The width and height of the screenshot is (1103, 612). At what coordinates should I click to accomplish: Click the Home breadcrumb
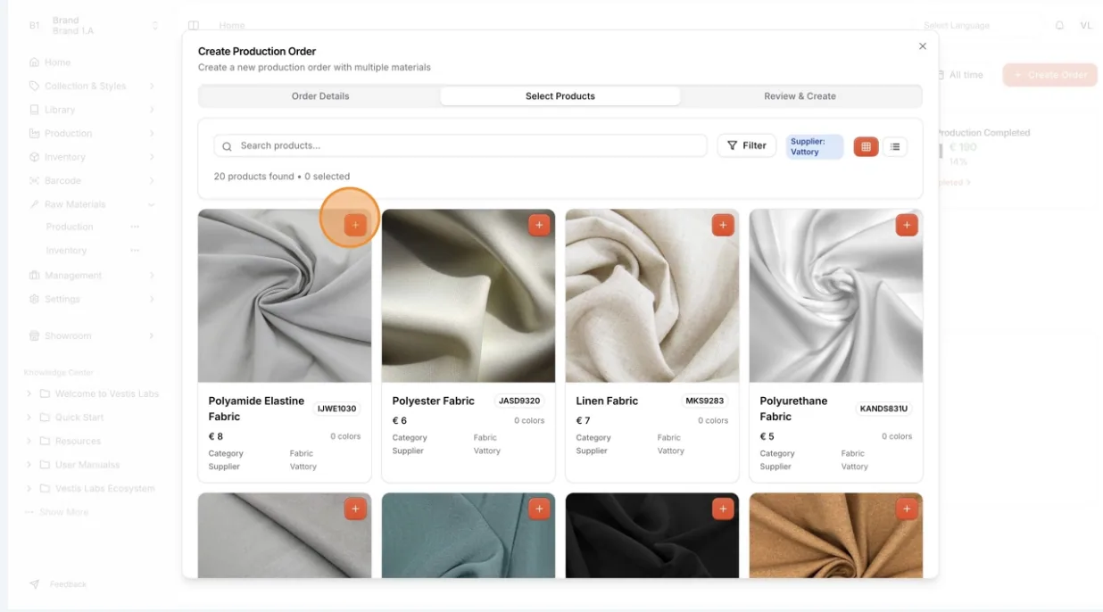232,26
